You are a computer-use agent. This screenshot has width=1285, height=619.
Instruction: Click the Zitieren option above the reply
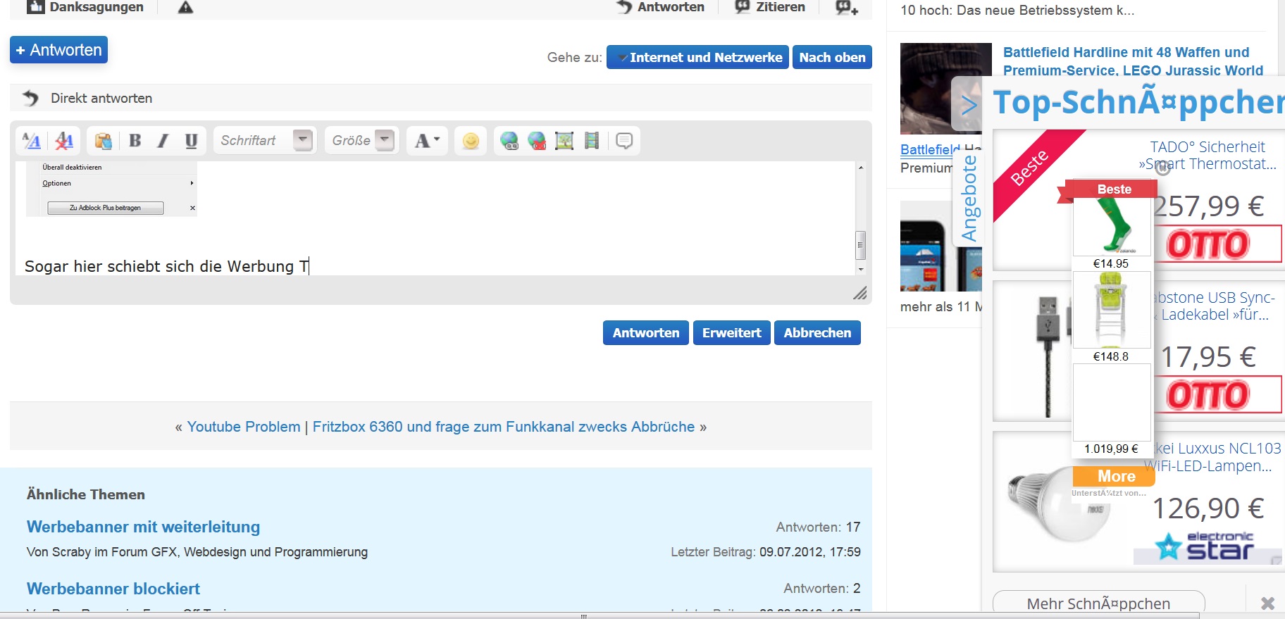pyautogui.click(x=770, y=7)
